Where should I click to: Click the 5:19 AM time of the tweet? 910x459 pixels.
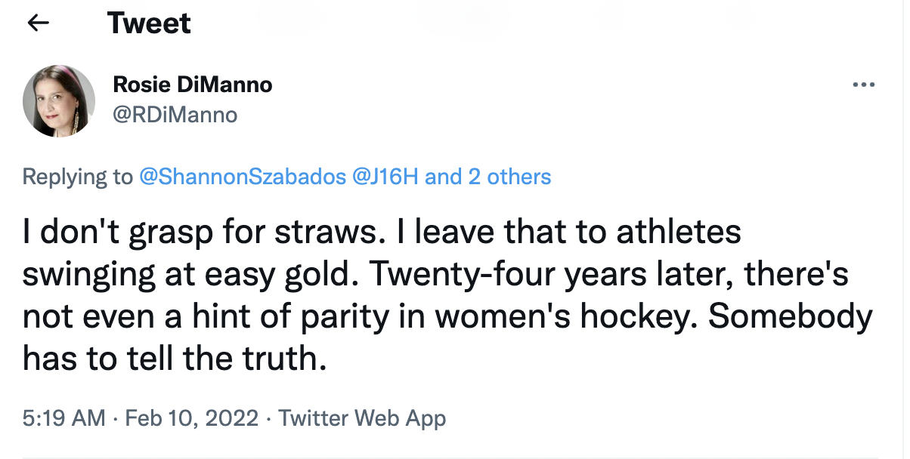click(x=64, y=417)
